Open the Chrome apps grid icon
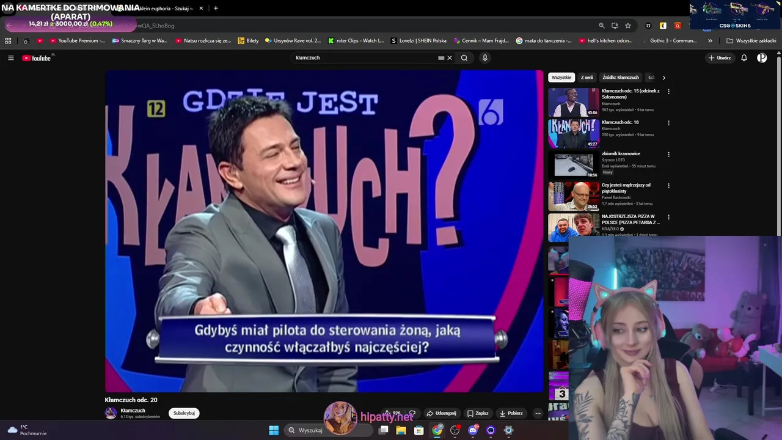 tap(8, 41)
